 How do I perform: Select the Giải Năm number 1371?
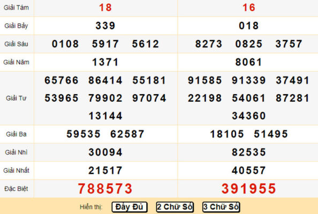[105, 62]
